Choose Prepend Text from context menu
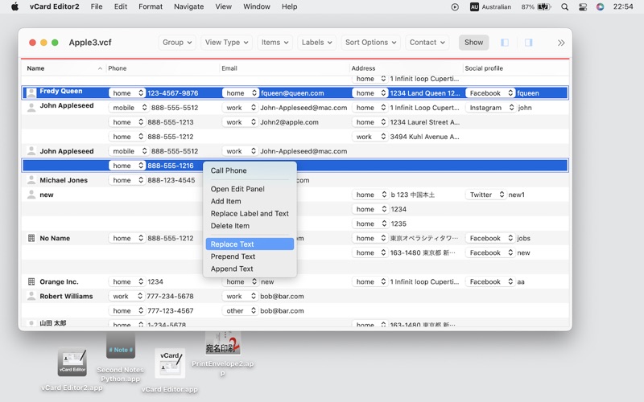Viewport: 644px width, 402px height. [233, 256]
